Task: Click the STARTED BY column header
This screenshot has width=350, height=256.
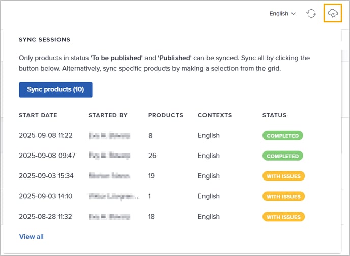Action: click(x=108, y=115)
